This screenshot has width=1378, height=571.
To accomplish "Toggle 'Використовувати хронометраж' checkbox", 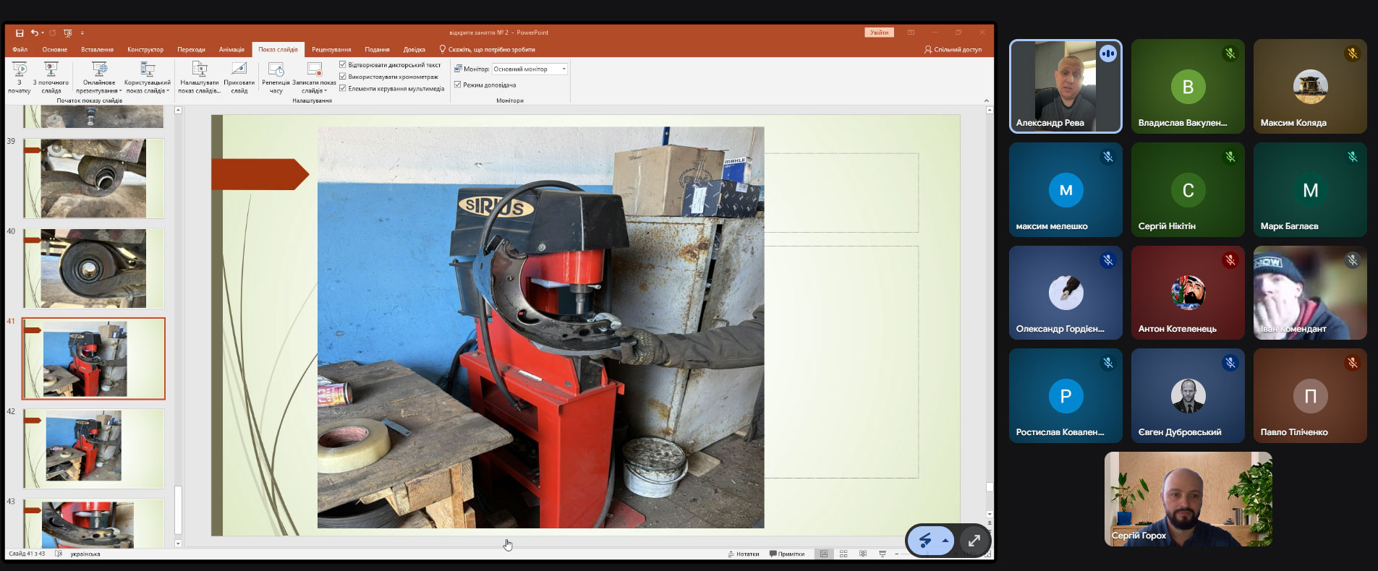I will [343, 76].
